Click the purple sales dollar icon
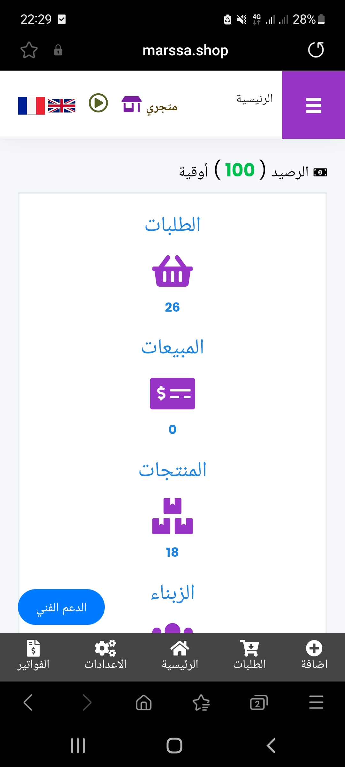 (172, 393)
